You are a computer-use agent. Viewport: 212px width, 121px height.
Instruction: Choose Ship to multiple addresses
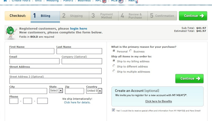click(114, 71)
